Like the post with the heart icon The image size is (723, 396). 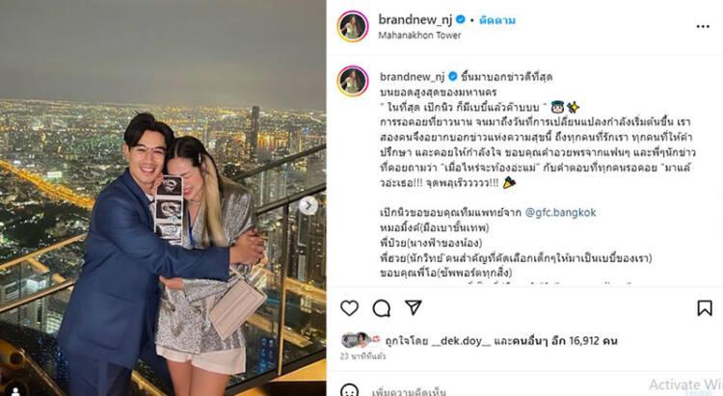[x=349, y=308]
